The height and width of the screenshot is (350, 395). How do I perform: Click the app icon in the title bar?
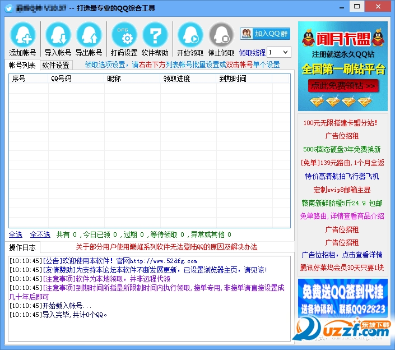pyautogui.click(x=9, y=8)
